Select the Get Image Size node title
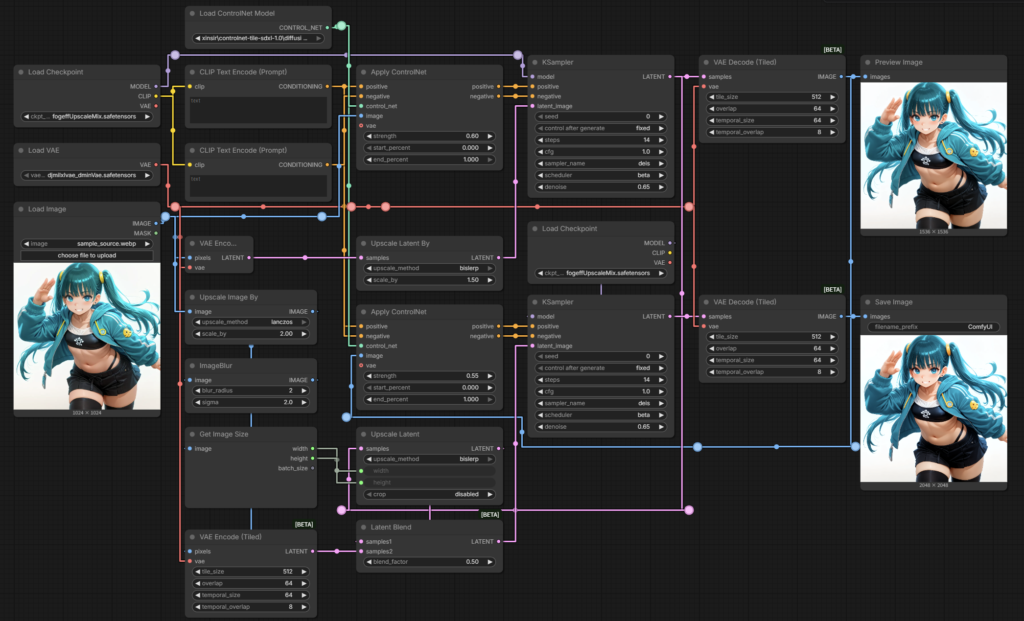 point(224,434)
